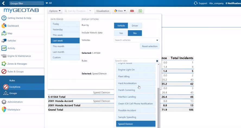Click the Groups hierarchy icon
This screenshot has height=128, width=241.
pos(6,93)
